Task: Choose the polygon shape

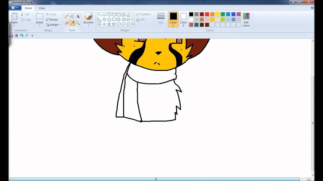Action: coord(124,15)
